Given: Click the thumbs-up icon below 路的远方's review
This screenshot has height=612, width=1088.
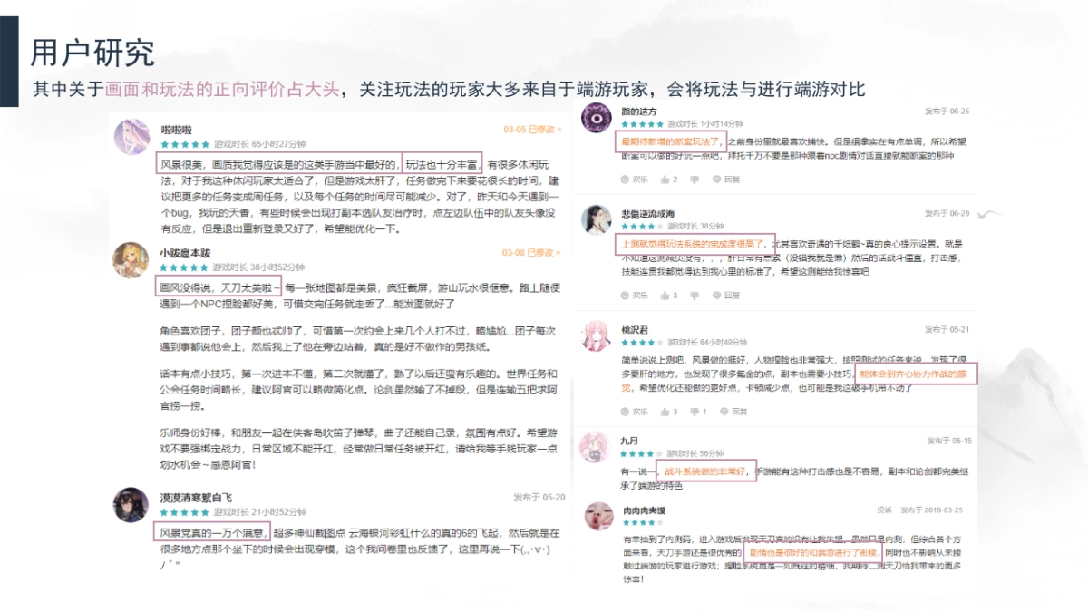Looking at the screenshot, I should [665, 180].
